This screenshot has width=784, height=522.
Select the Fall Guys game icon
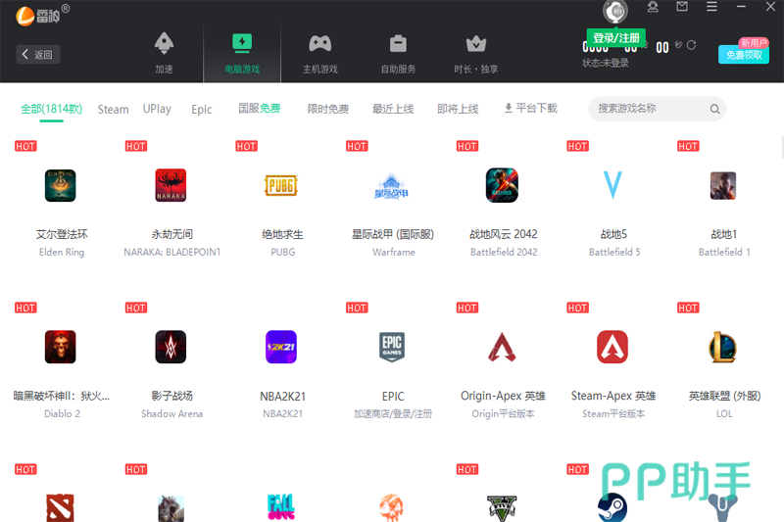click(x=281, y=507)
